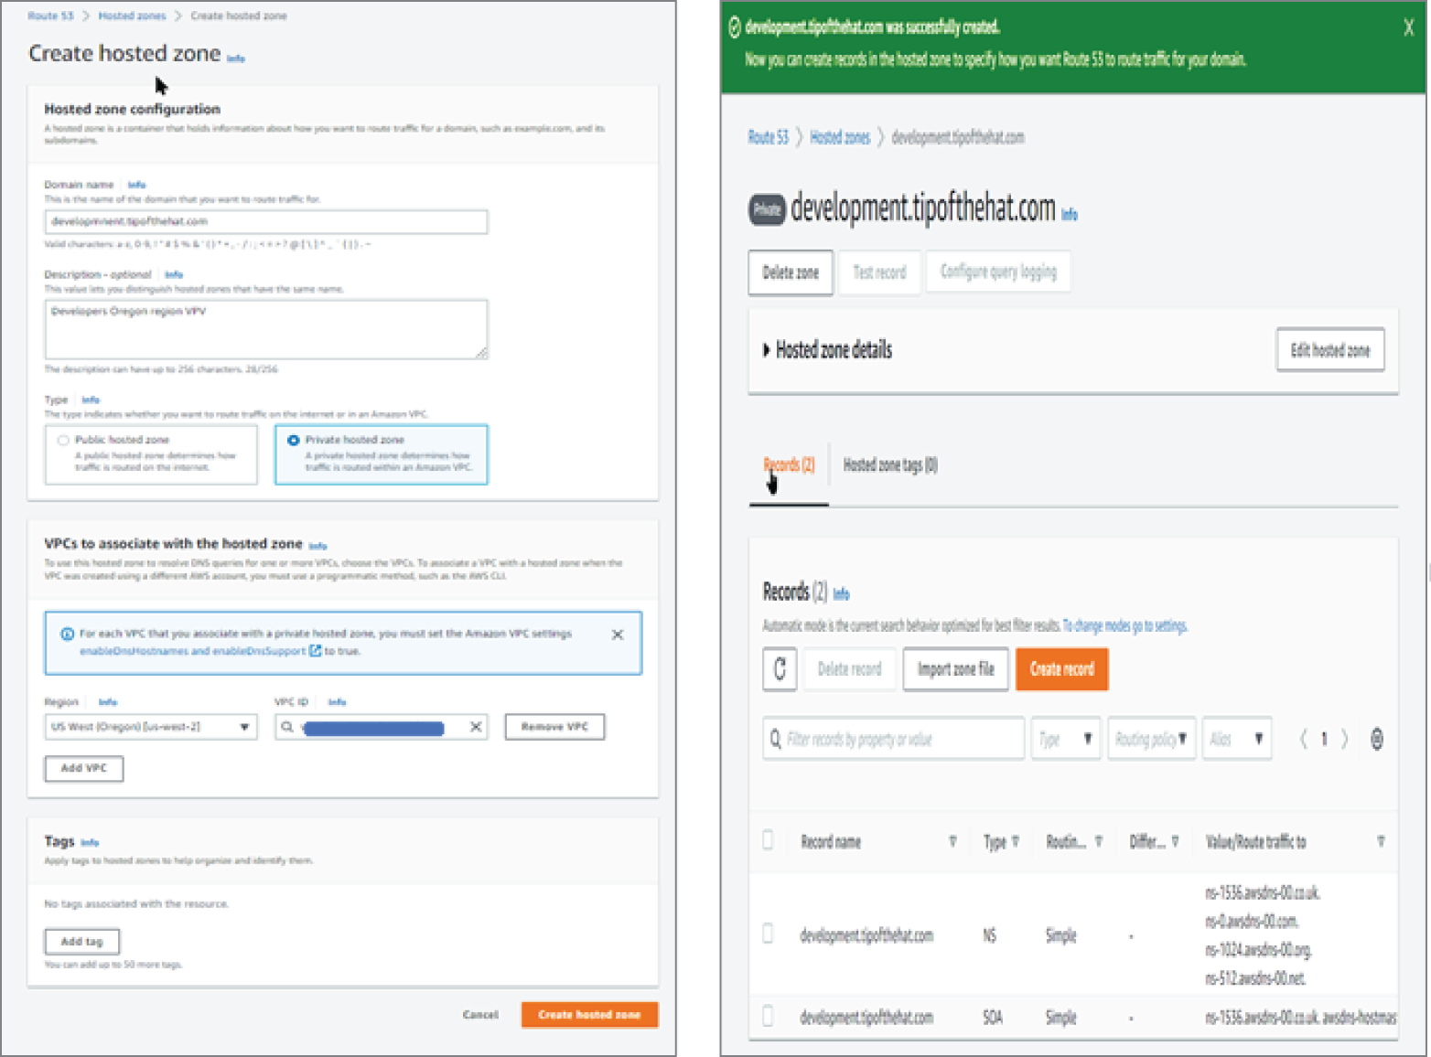The image size is (1431, 1057).
Task: Open Route 53 breadcrumb in right window
Action: click(768, 137)
